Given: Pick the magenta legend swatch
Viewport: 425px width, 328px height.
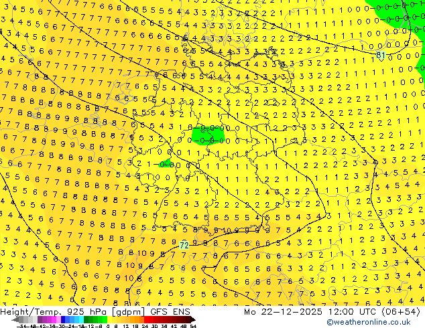Looking at the screenshot, I should (54, 319).
